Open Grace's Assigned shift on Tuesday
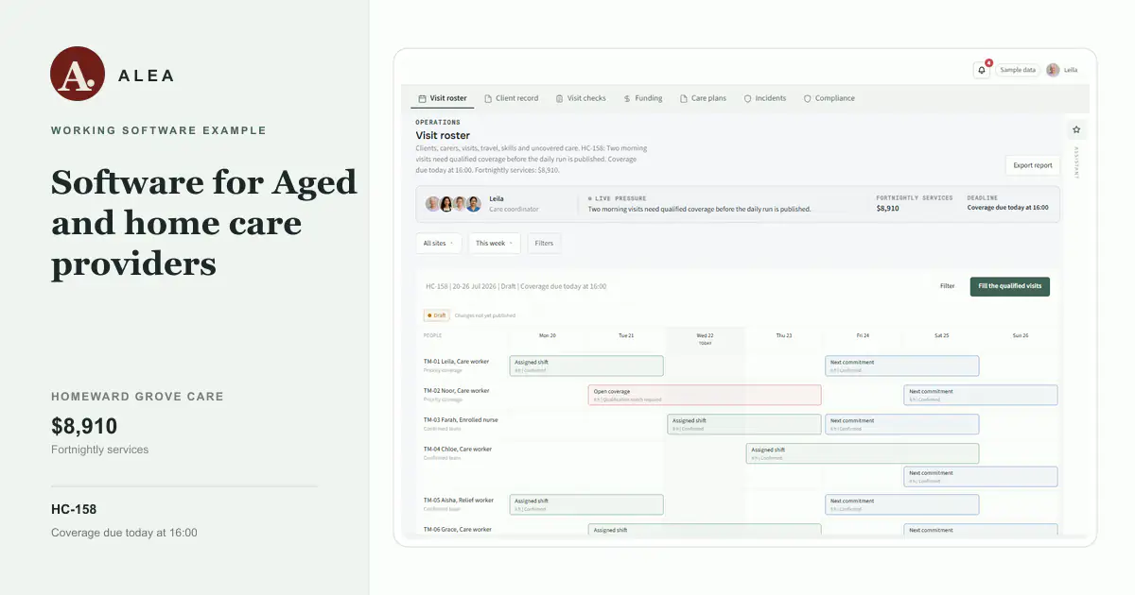 705,530
